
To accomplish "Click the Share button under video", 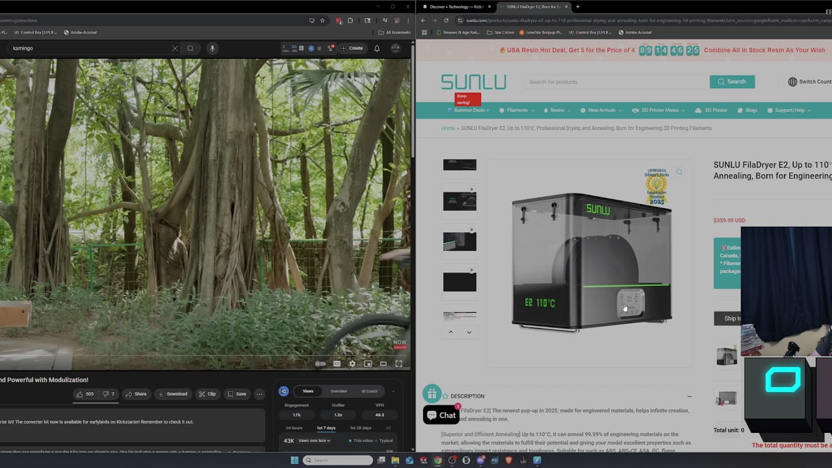I will tap(136, 394).
